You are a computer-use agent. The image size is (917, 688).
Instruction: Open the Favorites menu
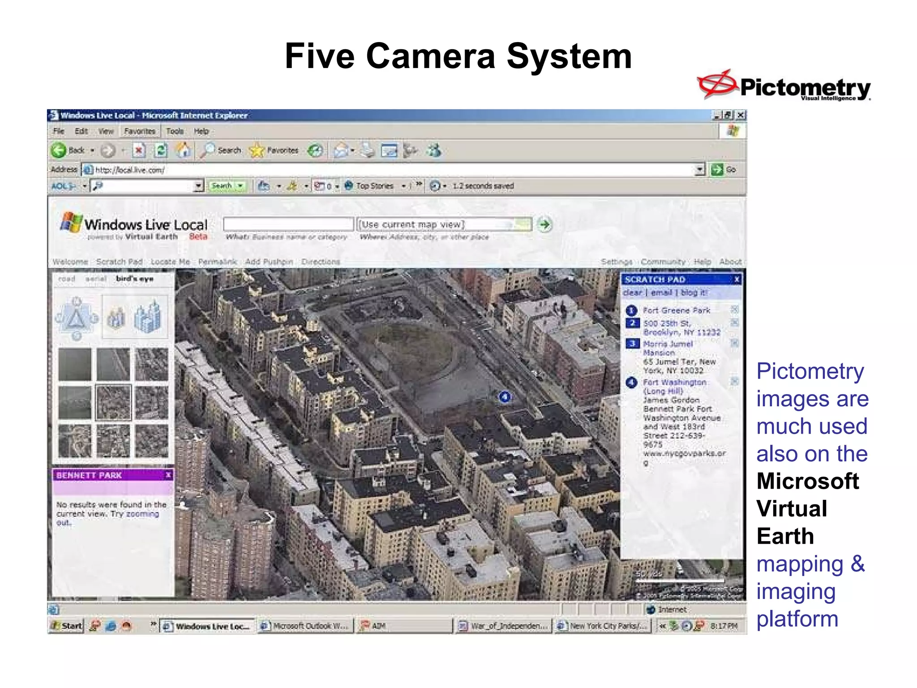[140, 131]
